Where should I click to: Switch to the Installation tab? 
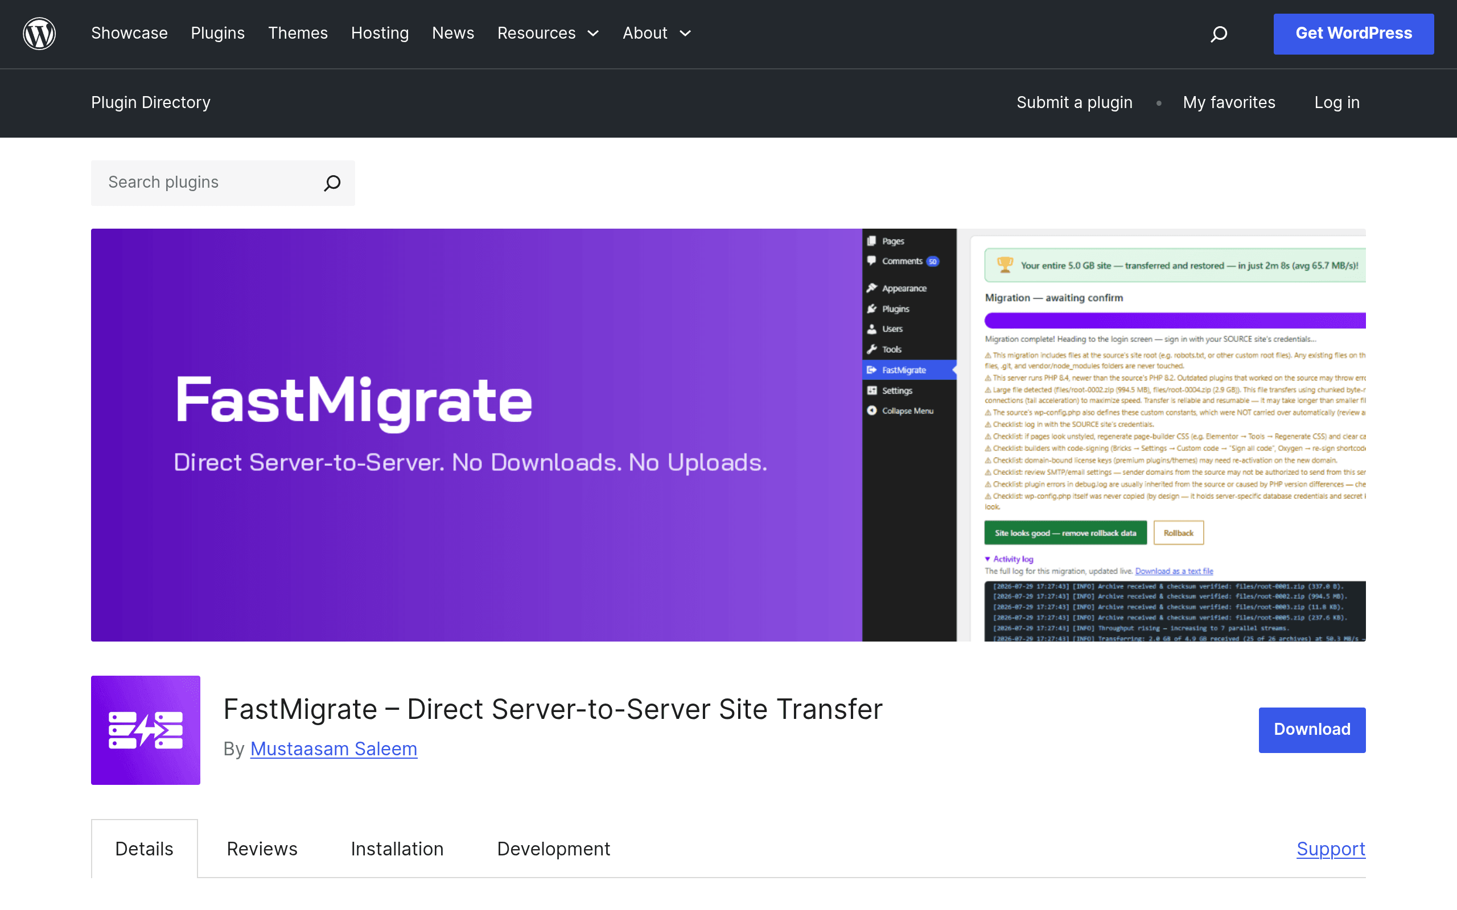(397, 849)
